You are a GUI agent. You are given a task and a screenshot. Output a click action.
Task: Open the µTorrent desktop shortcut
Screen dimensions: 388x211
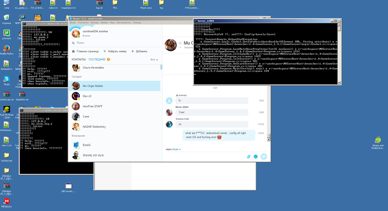6,33
